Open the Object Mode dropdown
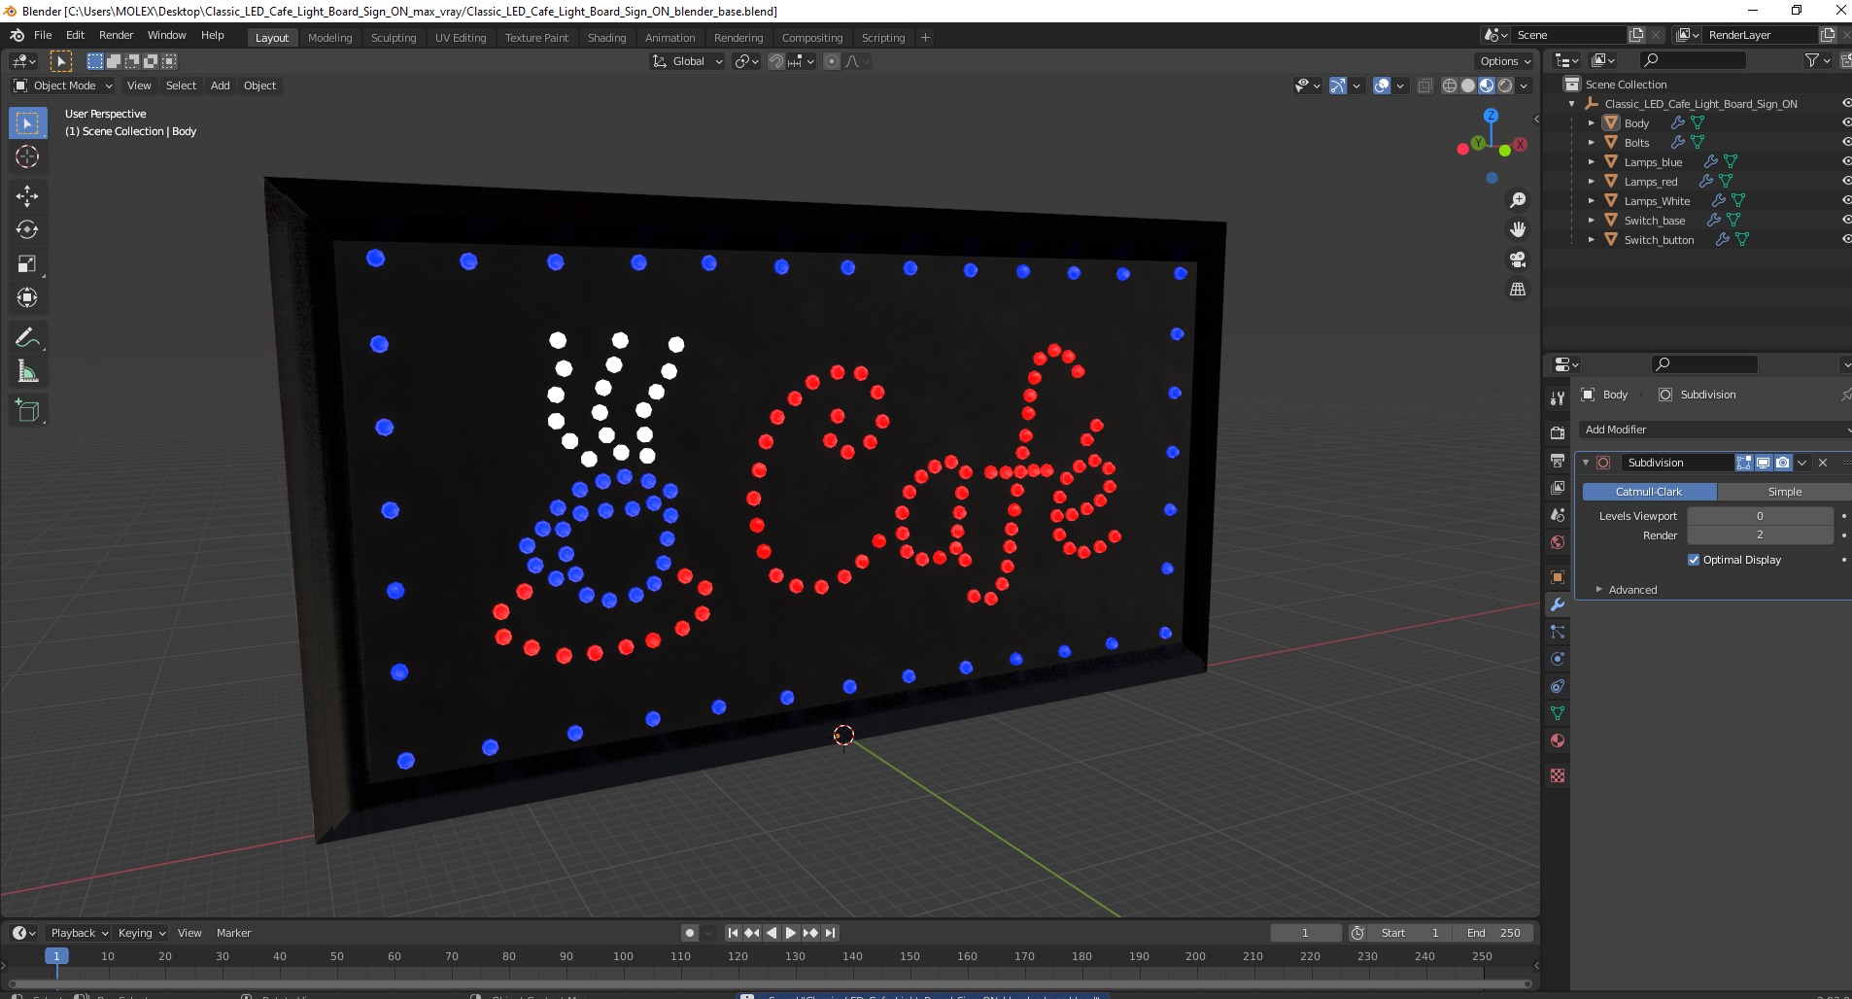 63,86
